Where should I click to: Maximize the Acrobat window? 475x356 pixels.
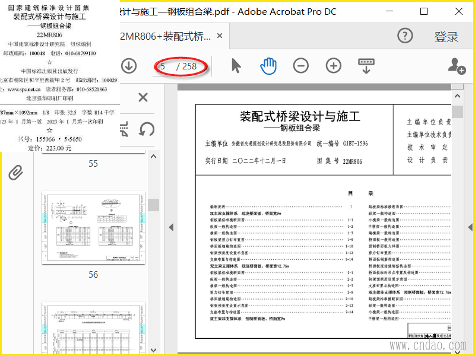point(424,11)
